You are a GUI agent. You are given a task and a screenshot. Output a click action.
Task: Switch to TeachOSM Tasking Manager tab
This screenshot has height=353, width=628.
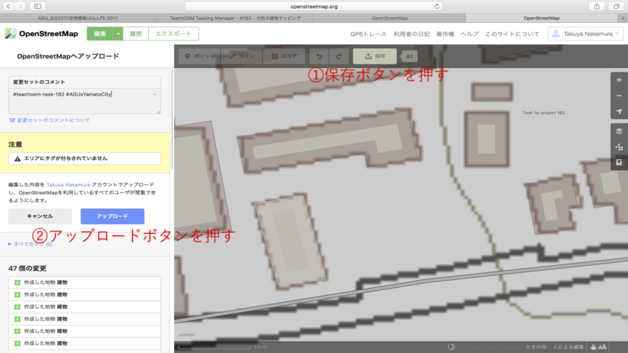tap(235, 18)
